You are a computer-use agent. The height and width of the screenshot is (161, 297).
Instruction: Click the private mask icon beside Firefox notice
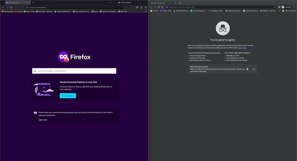(x=35, y=113)
